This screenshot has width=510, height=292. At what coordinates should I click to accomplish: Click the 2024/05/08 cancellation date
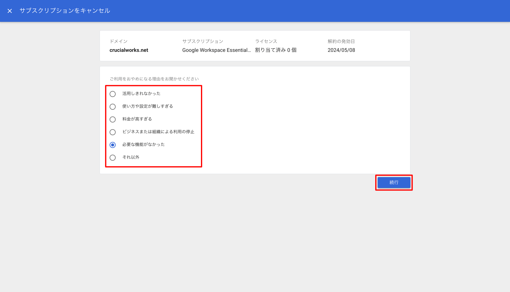(x=341, y=50)
